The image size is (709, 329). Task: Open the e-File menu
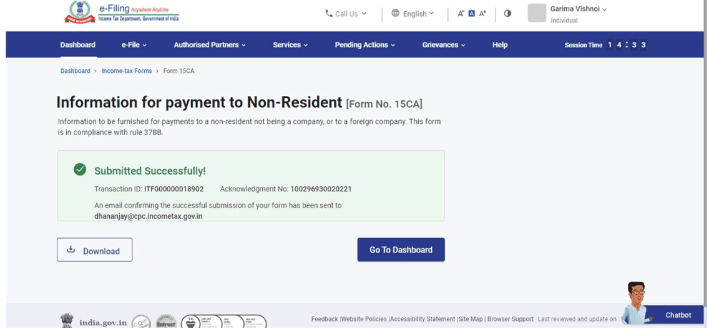(134, 45)
